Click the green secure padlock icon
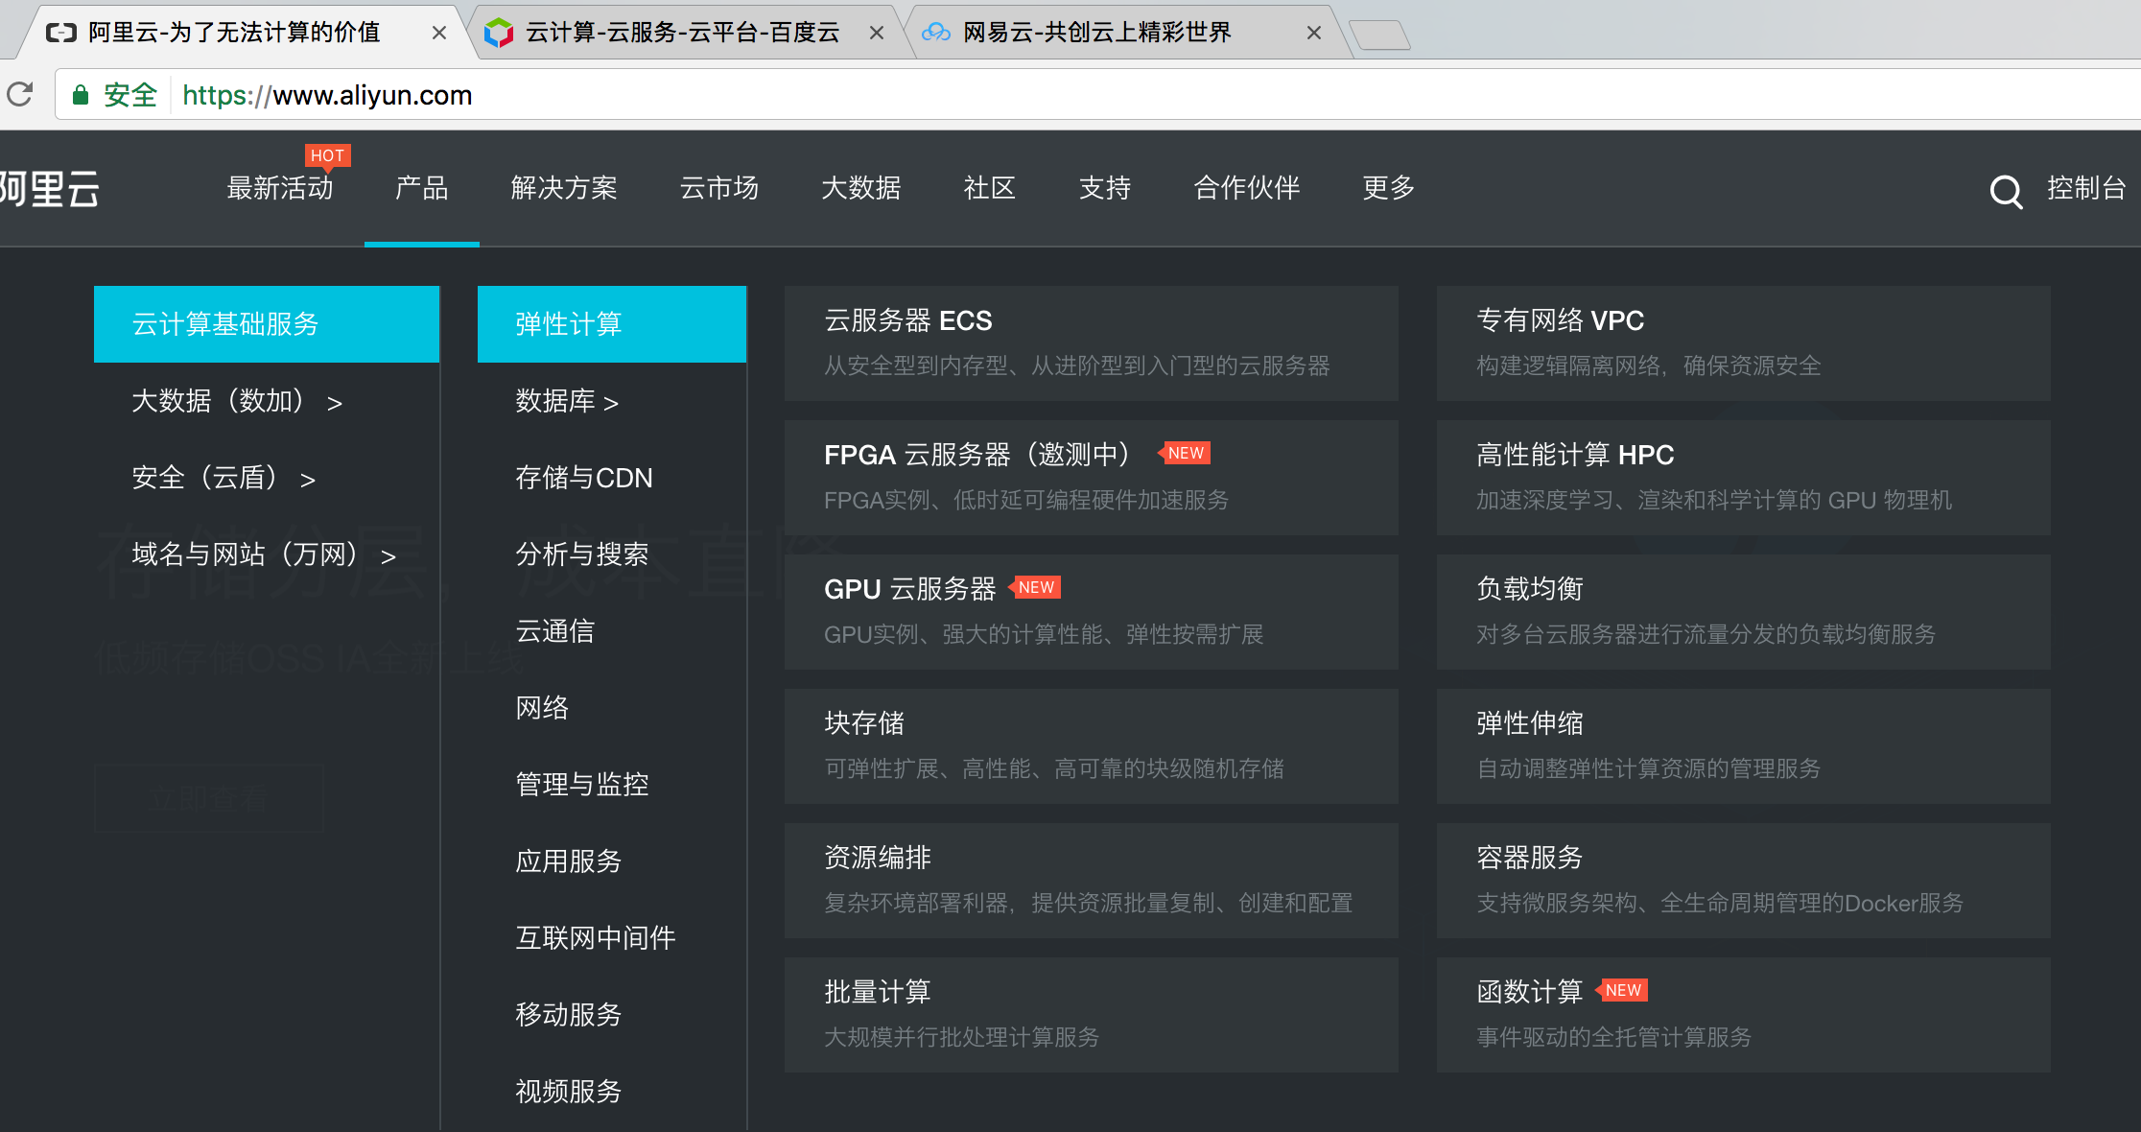Screen dimensions: 2141x1132 pyautogui.click(x=81, y=95)
